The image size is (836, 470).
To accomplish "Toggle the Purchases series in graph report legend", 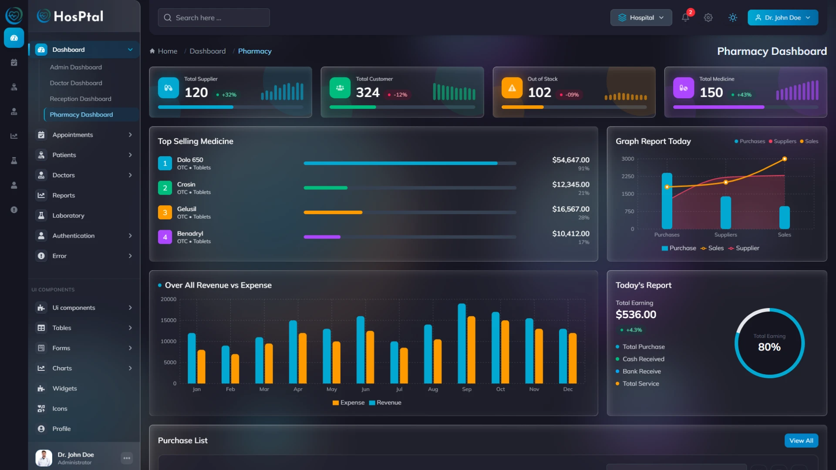I will click(750, 141).
